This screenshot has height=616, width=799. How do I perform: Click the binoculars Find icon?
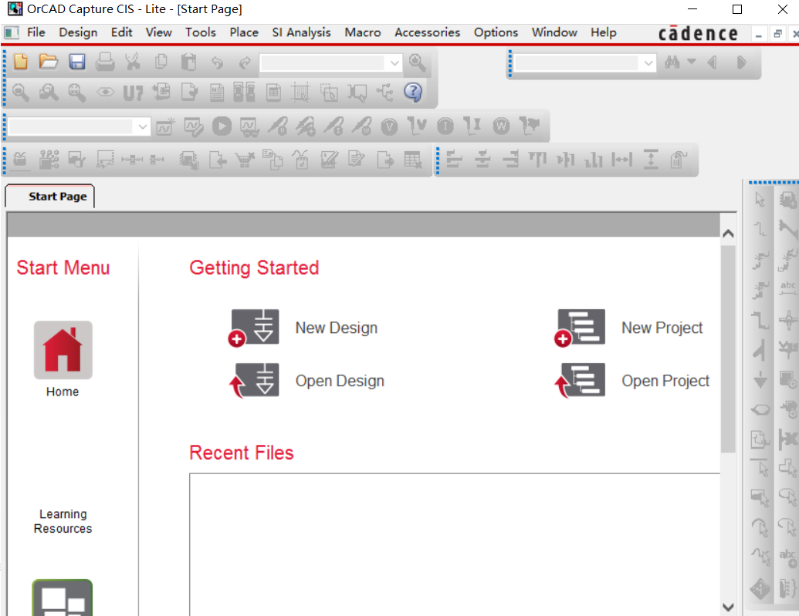(672, 62)
